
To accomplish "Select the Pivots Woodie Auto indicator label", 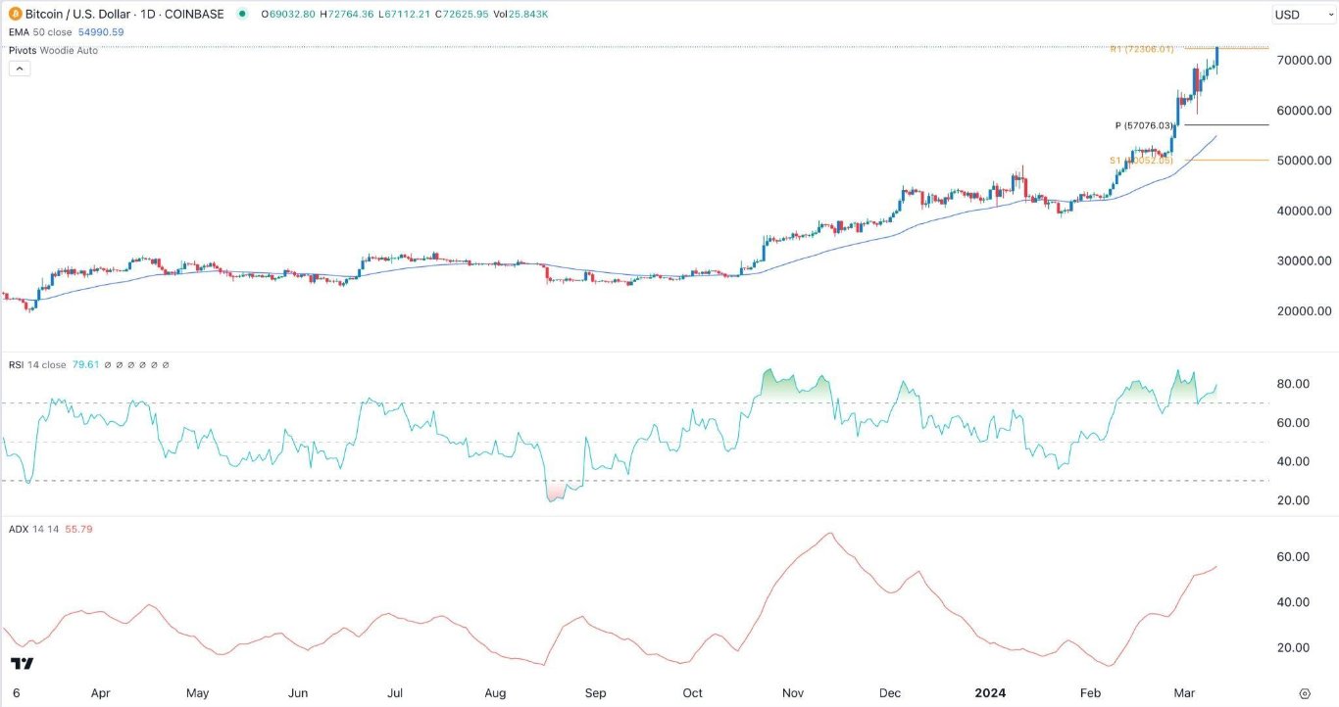I will pos(52,50).
